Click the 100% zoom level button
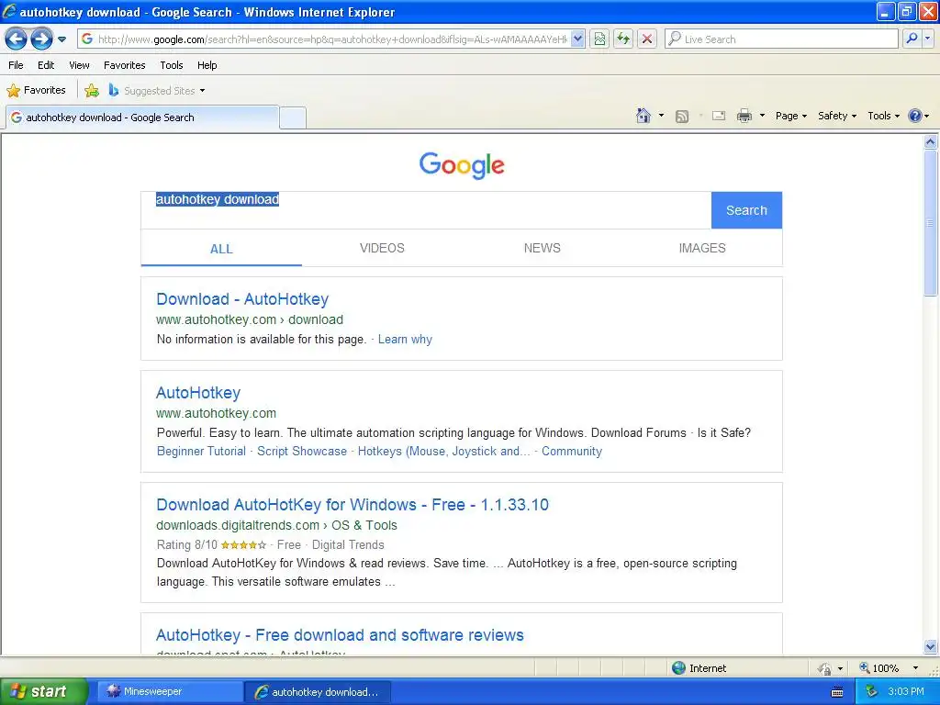The width and height of the screenshot is (940, 705). (879, 668)
